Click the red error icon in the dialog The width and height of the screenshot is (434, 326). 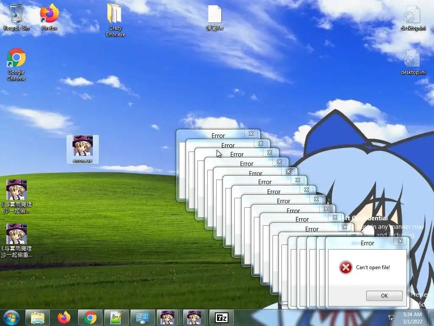[346, 267]
